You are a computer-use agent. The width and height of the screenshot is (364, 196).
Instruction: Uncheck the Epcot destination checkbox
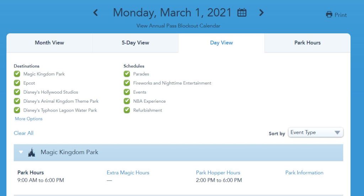[17, 83]
